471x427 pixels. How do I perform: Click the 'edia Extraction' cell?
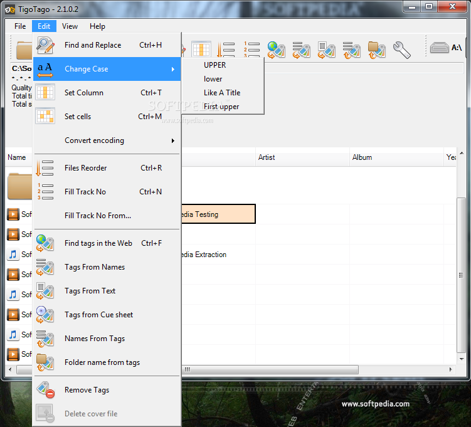coord(218,255)
